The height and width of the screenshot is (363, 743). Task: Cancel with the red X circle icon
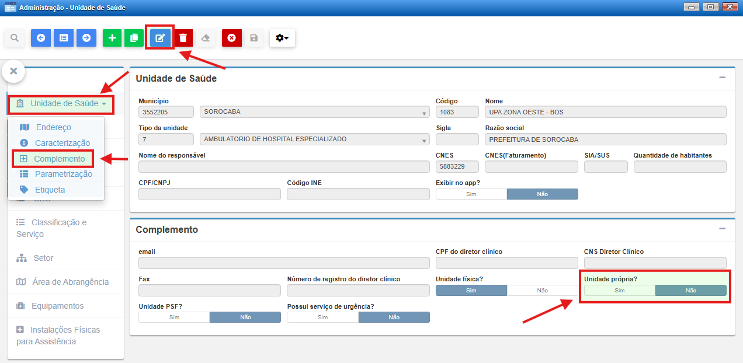tap(231, 38)
